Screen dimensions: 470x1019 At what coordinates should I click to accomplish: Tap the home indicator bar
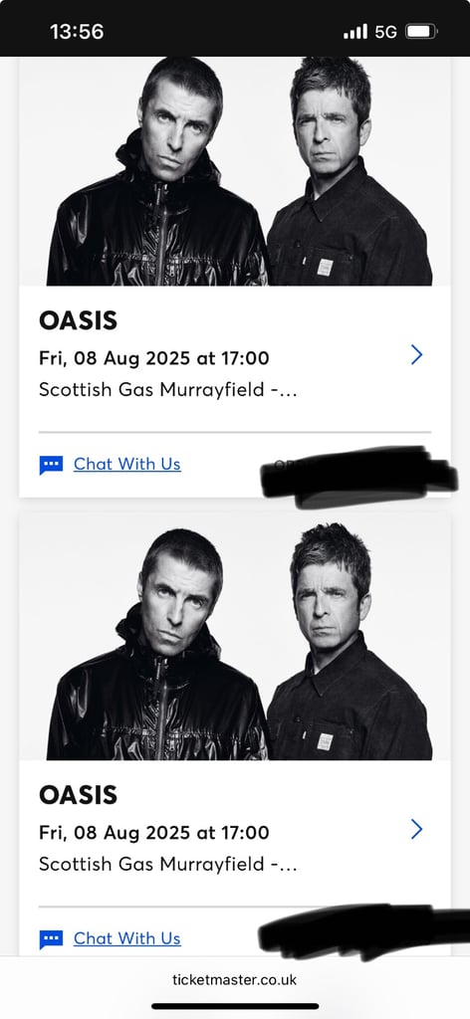(235, 1006)
